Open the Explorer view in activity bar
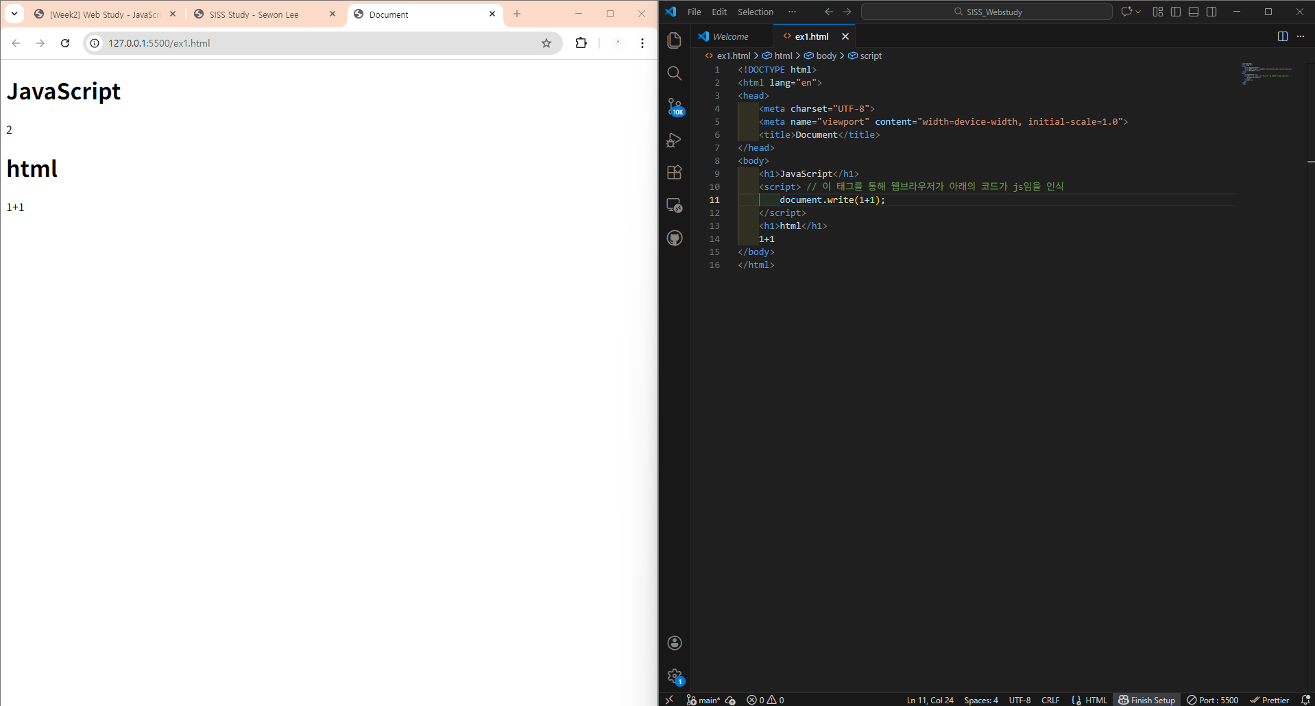1315x706 pixels. pyautogui.click(x=675, y=40)
